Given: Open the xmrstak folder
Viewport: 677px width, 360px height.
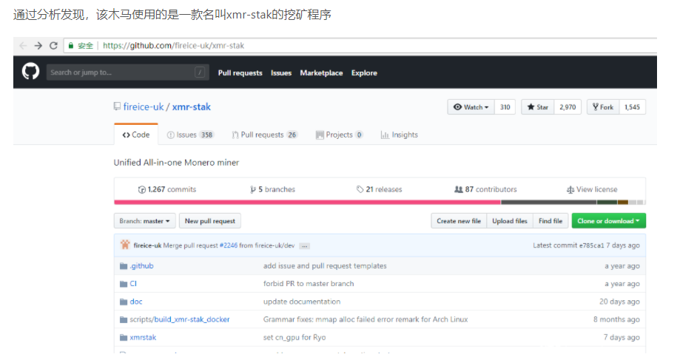Looking at the screenshot, I should pos(143,338).
